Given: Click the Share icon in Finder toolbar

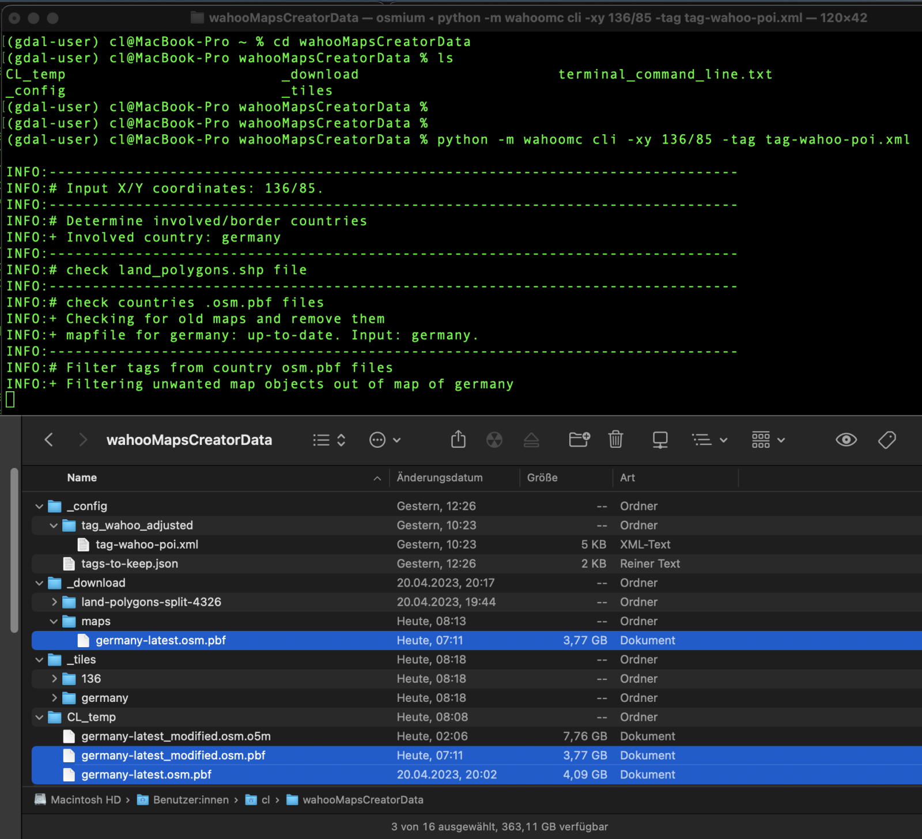Looking at the screenshot, I should tap(458, 440).
